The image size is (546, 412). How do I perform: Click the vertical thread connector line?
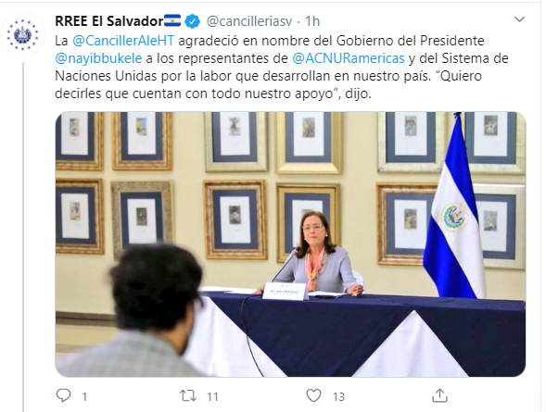(x=23, y=236)
